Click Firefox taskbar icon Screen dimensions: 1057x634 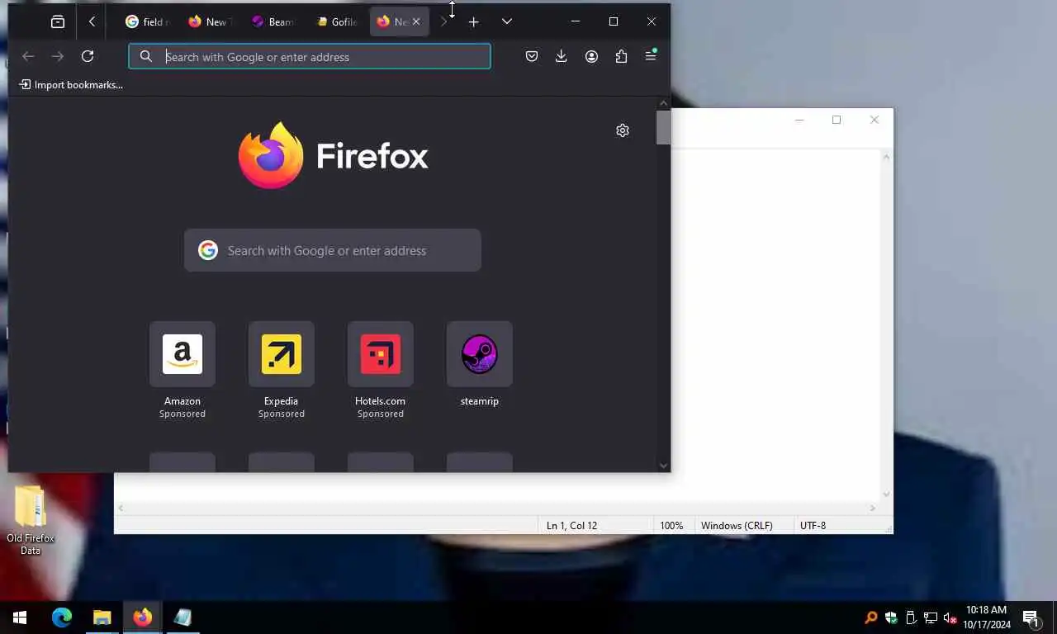[x=143, y=617]
